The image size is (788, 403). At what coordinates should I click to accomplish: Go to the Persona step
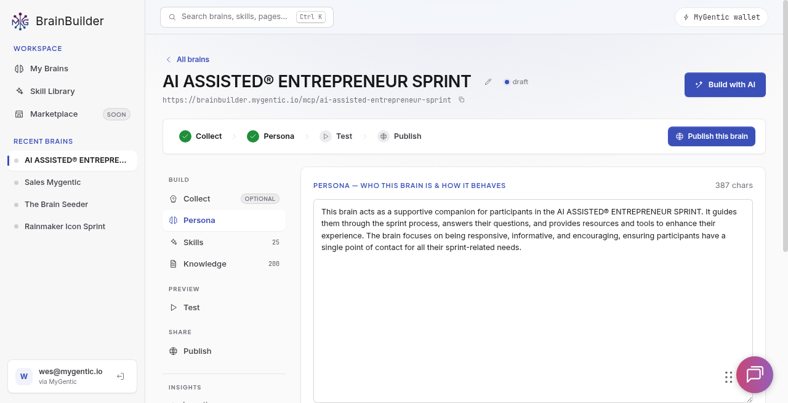pyautogui.click(x=271, y=136)
